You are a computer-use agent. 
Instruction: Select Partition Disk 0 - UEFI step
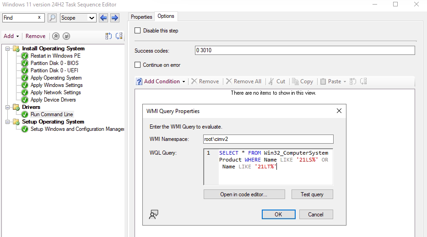click(x=54, y=70)
